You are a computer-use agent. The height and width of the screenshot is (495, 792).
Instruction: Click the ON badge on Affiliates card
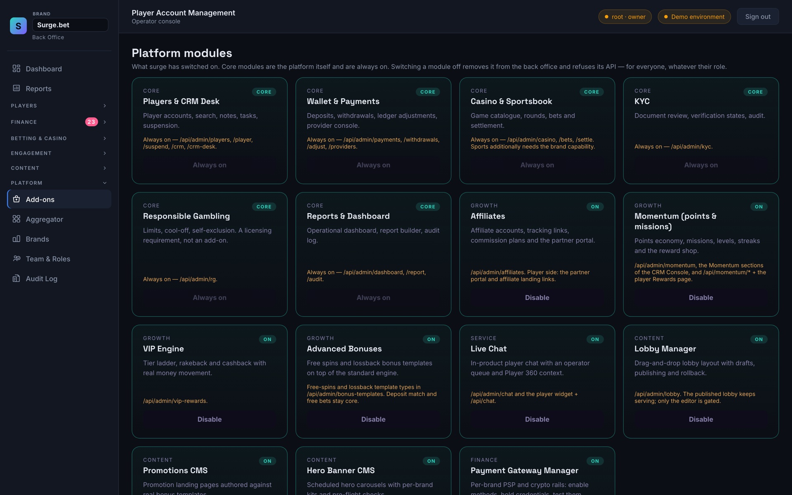[595, 207]
